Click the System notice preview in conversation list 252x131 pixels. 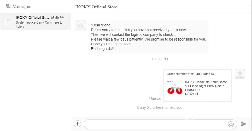click(x=39, y=24)
